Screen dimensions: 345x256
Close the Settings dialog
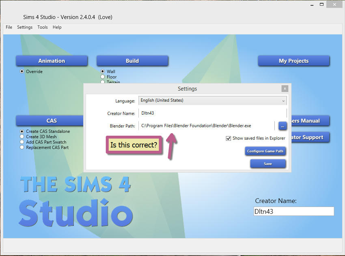pyautogui.click(x=285, y=89)
